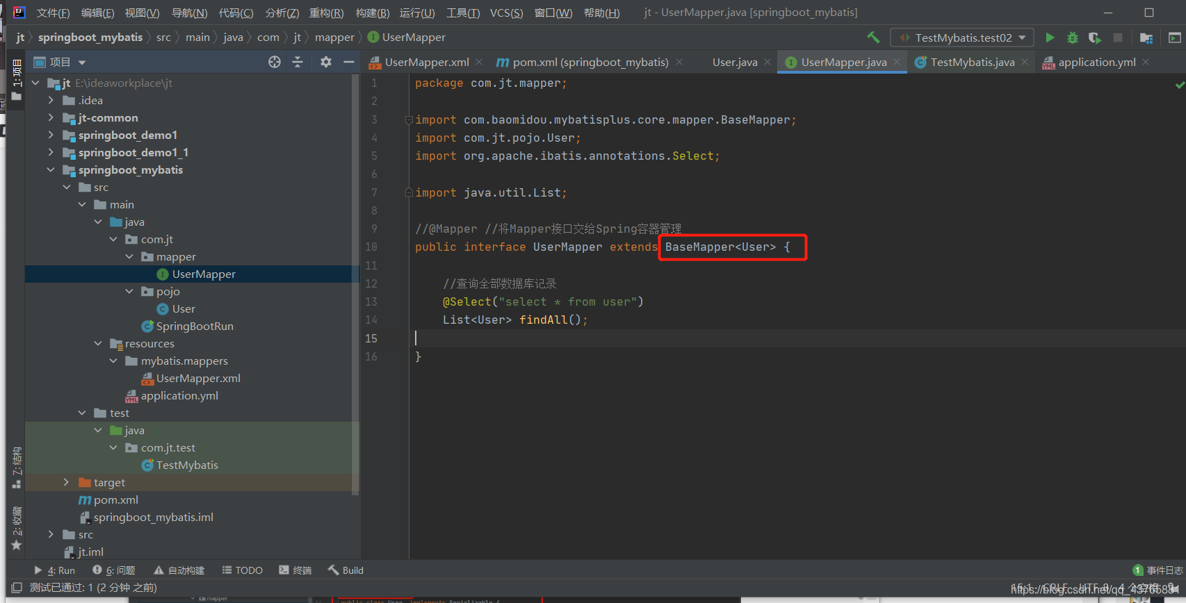
Task: Open the VCS menu
Action: pos(506,13)
